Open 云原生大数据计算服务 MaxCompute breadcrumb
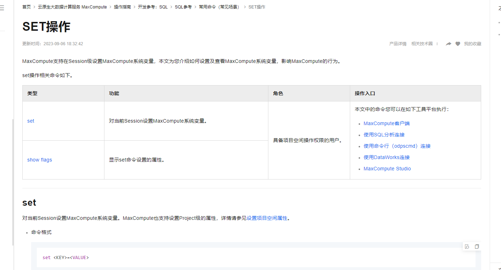Screen dimensions: 501x270 72,7
